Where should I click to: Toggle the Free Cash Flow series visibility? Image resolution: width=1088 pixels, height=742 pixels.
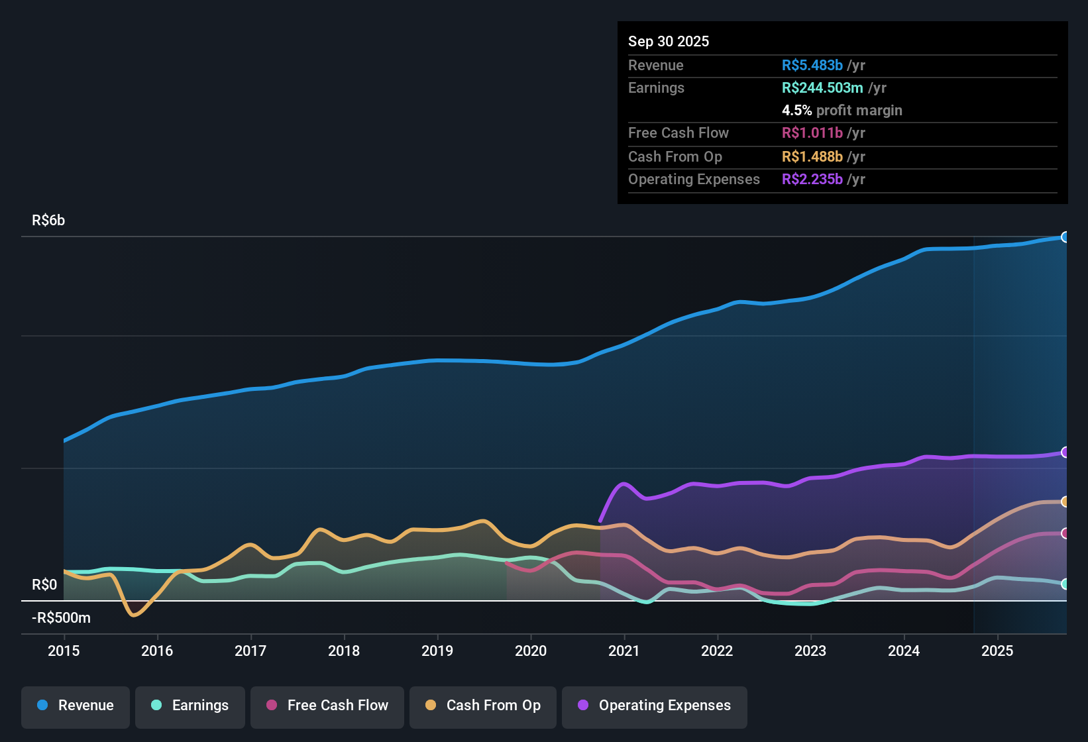pyautogui.click(x=327, y=706)
